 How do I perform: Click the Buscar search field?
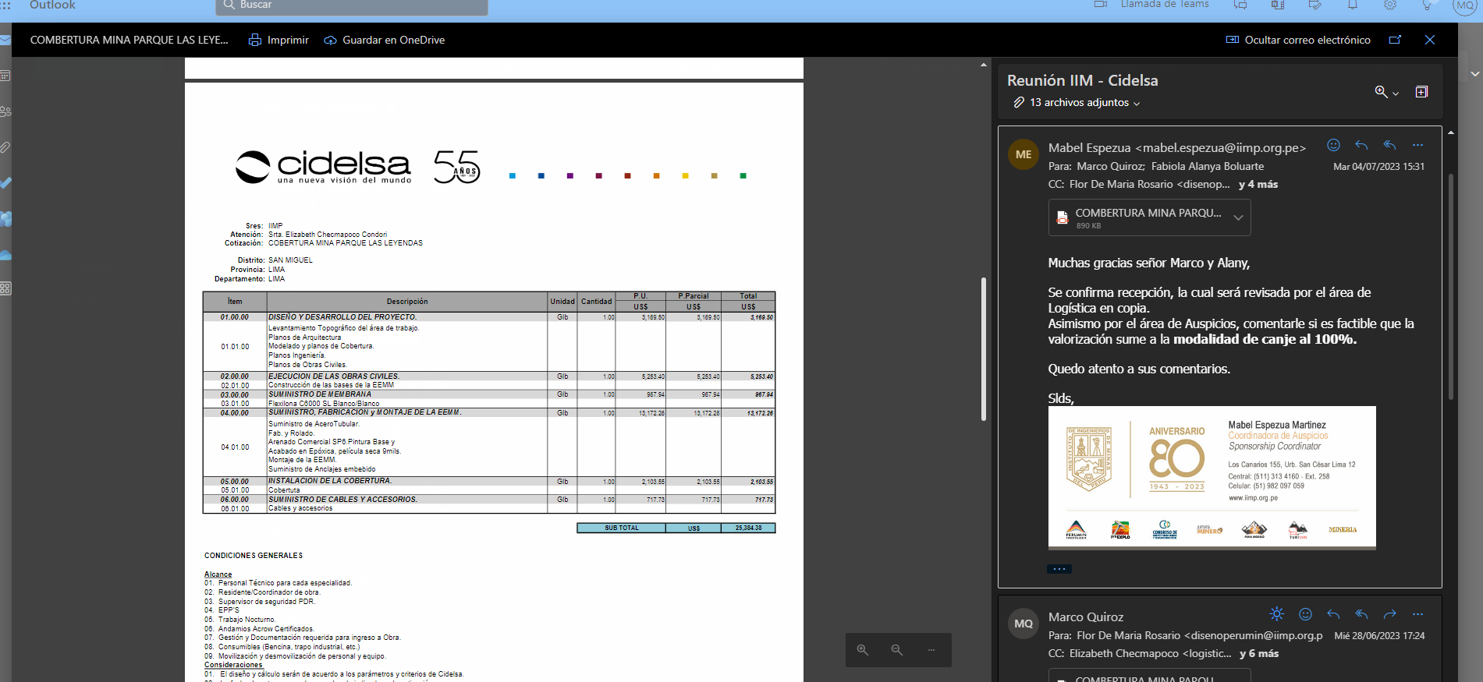point(352,6)
